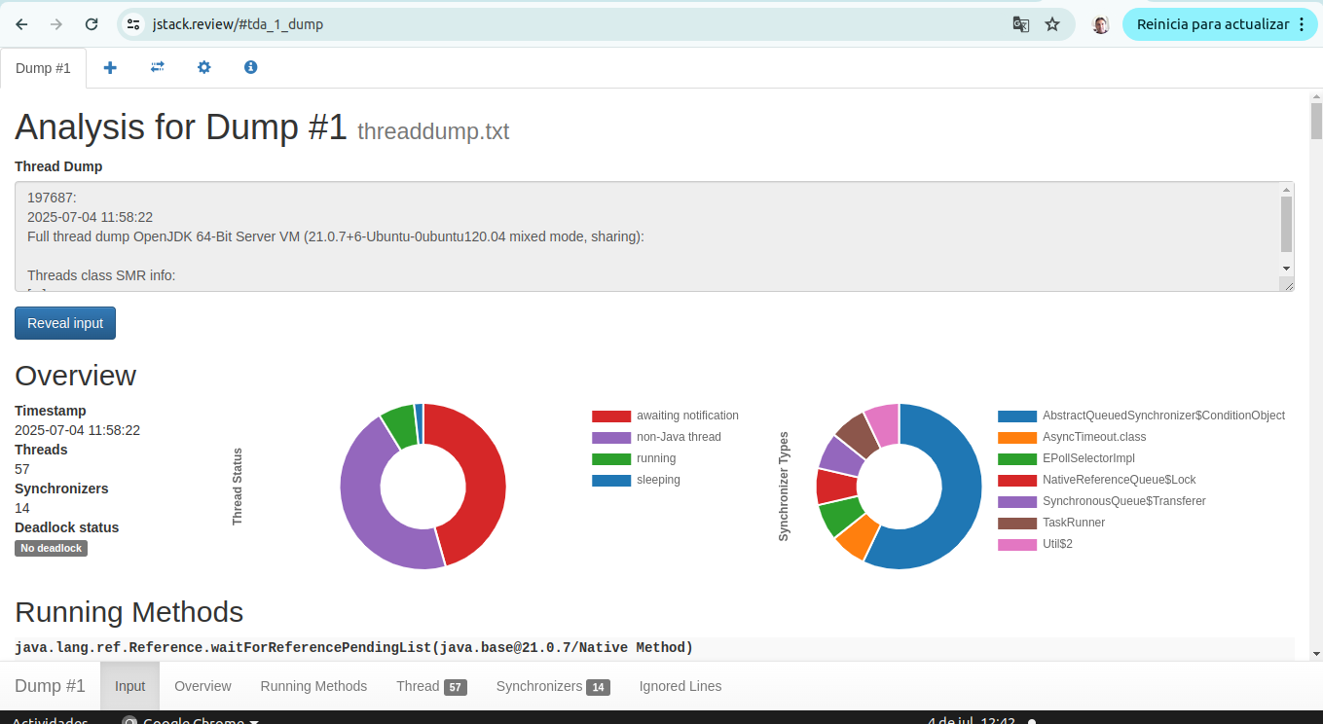
Task: Click the translate page icon
Action: tap(1020, 24)
